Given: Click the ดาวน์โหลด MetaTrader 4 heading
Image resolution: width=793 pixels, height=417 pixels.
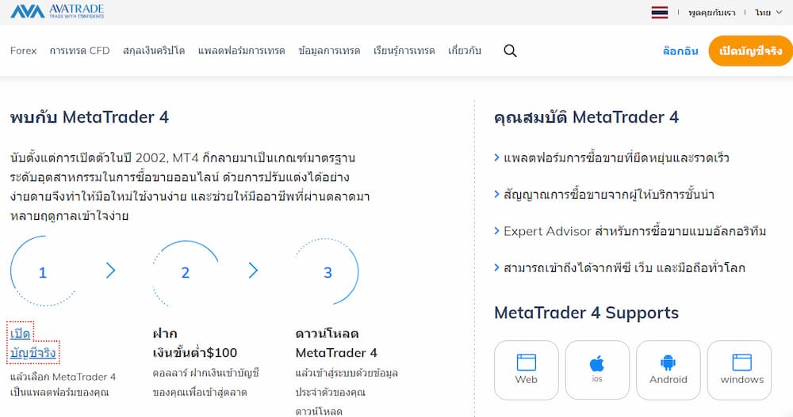Looking at the screenshot, I should click(x=336, y=343).
